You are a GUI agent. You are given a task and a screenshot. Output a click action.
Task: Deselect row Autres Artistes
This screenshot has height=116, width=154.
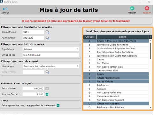click(x=116, y=81)
